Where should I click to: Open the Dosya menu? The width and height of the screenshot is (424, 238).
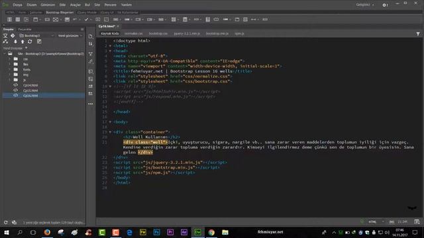pos(17,5)
